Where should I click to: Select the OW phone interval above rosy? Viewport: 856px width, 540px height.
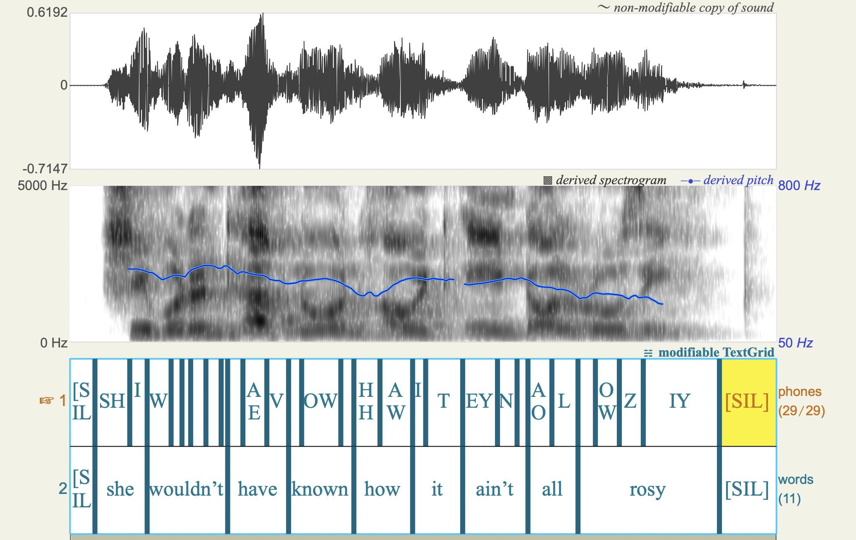(607, 402)
